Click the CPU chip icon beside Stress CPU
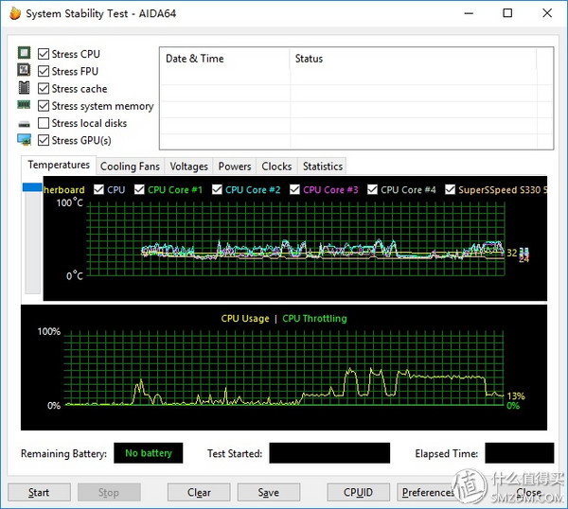Image resolution: width=568 pixels, height=509 pixels. pos(25,54)
